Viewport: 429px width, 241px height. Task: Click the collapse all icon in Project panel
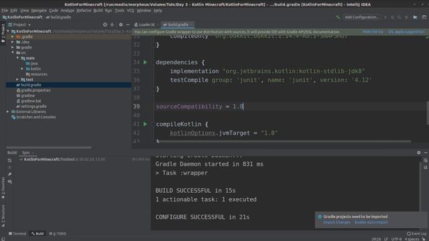click(x=112, y=25)
